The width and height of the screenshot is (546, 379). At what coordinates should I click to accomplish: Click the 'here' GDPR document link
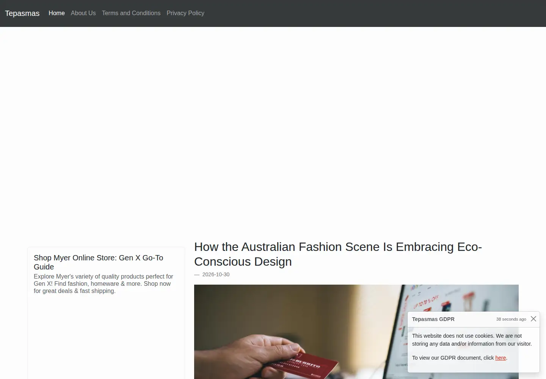click(500, 358)
